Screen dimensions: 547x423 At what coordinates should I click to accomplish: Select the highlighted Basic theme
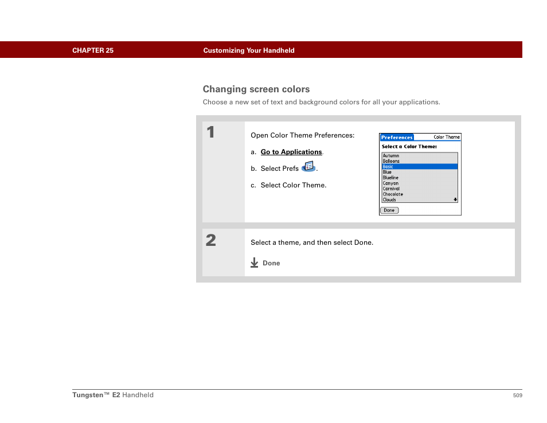420,167
